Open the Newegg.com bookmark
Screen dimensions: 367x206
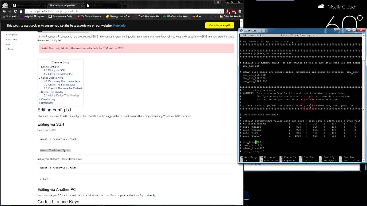119,16
